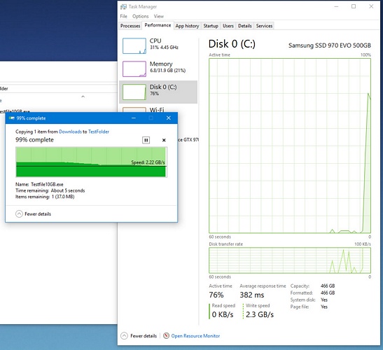Click the Resource Monitor gauge icon
Viewport: 383px width, 350px height.
[166, 335]
